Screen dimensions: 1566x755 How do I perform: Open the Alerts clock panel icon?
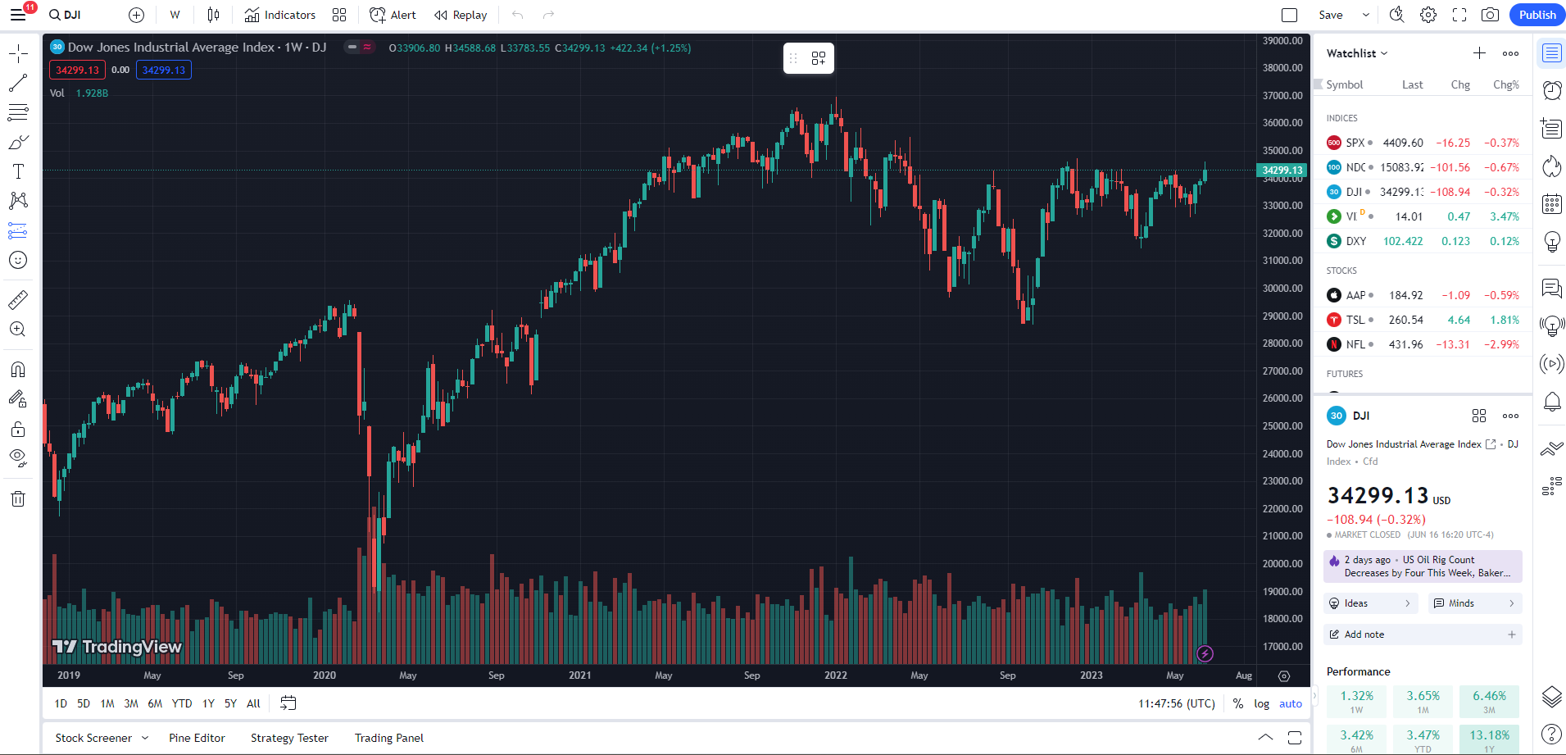1551,91
